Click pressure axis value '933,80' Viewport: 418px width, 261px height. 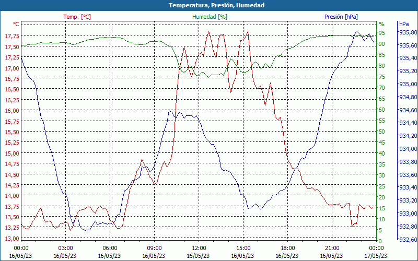(x=408, y=162)
